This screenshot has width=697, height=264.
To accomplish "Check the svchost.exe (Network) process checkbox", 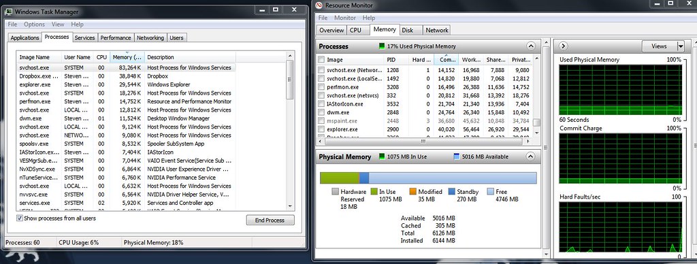I will pyautogui.click(x=321, y=70).
